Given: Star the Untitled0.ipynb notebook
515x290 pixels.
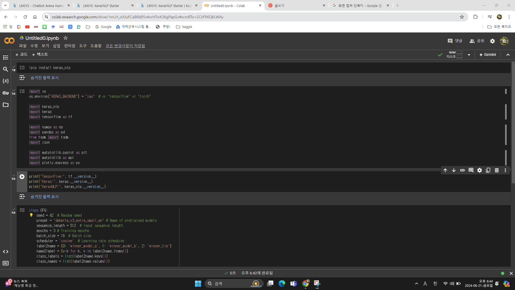Looking at the screenshot, I should [65, 38].
